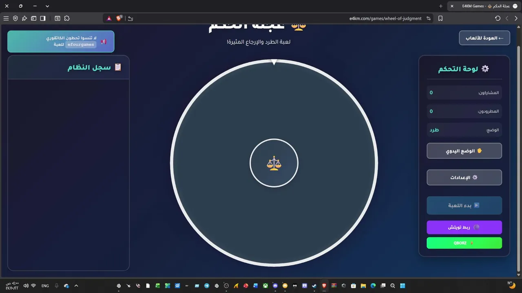
Task: Click the بدء اللعبة start game button
Action: point(464,205)
